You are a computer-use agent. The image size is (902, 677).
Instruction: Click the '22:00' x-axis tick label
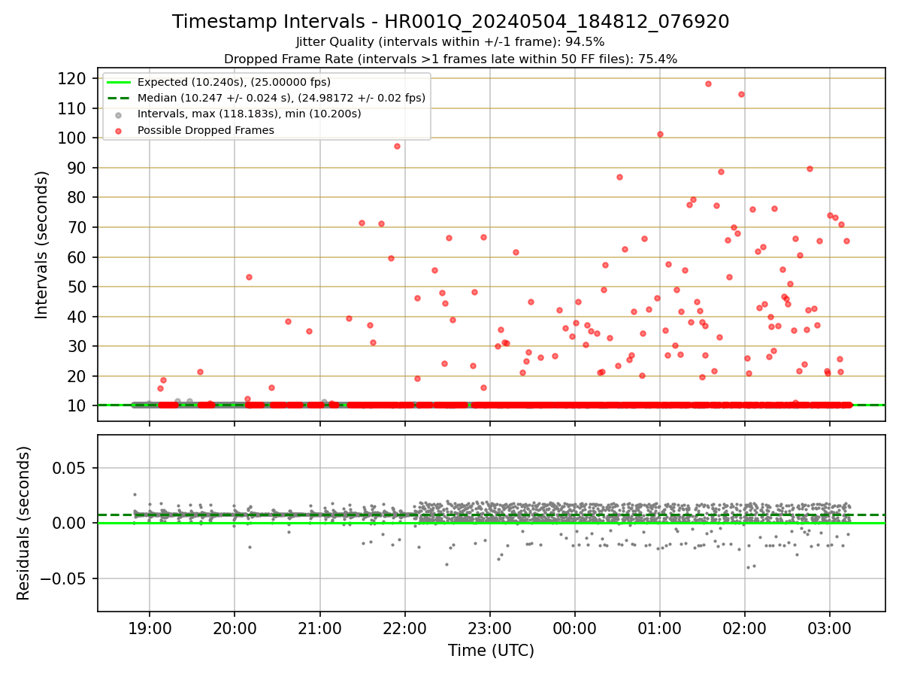tap(404, 629)
